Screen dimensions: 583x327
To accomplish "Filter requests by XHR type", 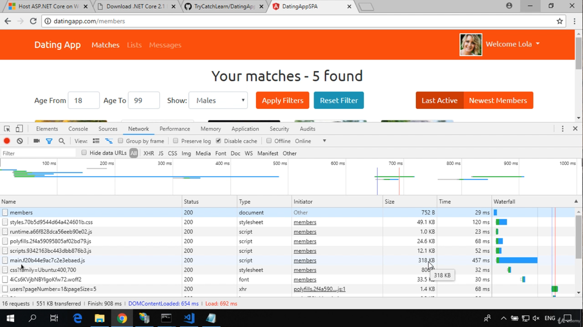I will (149, 153).
